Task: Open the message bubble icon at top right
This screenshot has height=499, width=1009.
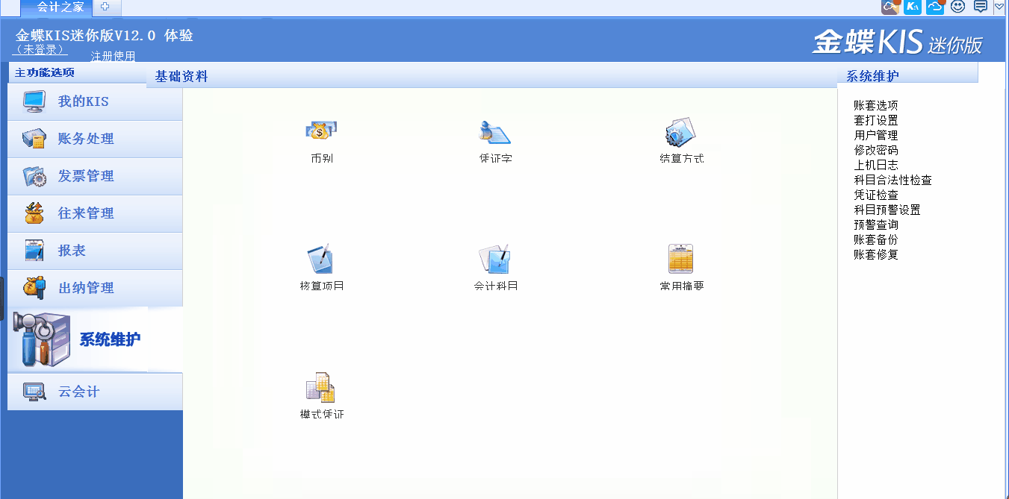Action: pos(981,7)
